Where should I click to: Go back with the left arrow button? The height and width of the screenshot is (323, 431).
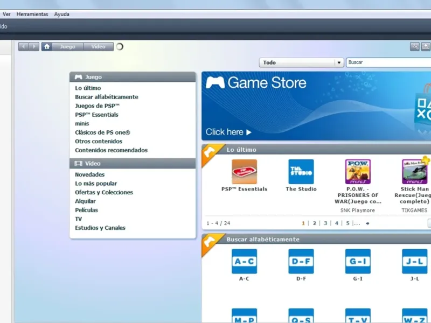24,47
